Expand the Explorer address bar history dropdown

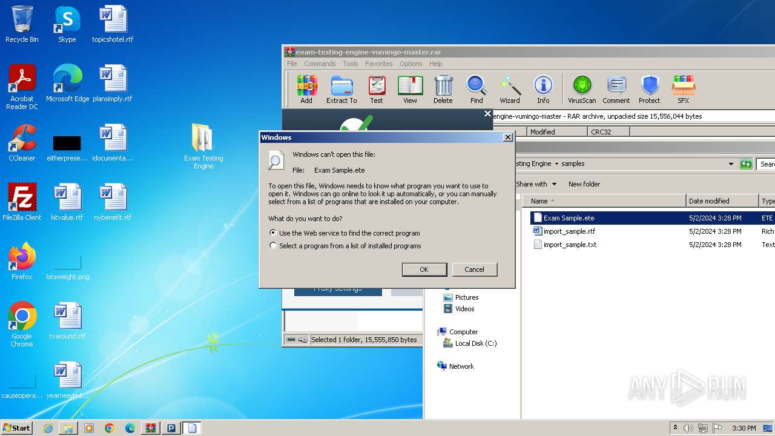pyautogui.click(x=731, y=164)
